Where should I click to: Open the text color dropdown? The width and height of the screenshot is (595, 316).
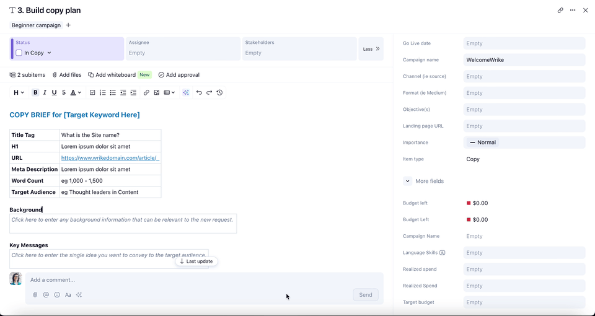(76, 92)
